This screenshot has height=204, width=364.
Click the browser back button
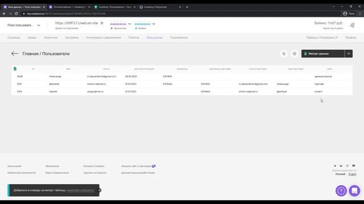4,14
